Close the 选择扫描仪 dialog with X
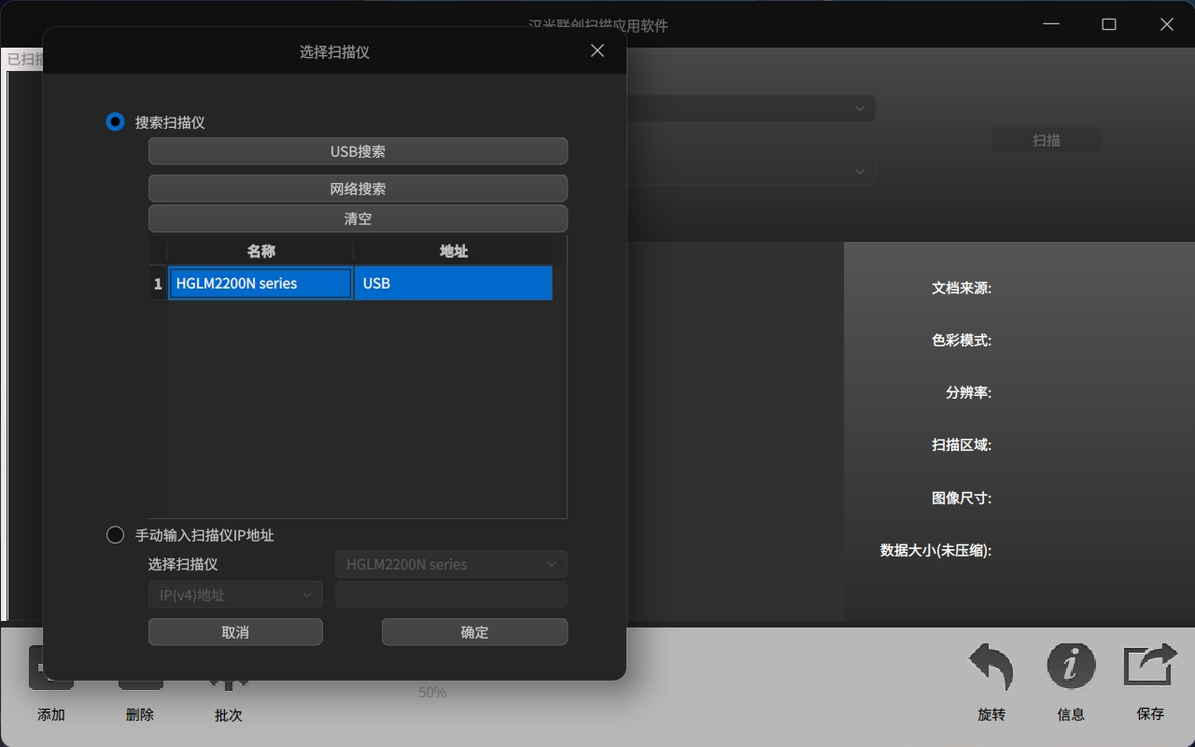Image resolution: width=1195 pixels, height=747 pixels. click(597, 51)
